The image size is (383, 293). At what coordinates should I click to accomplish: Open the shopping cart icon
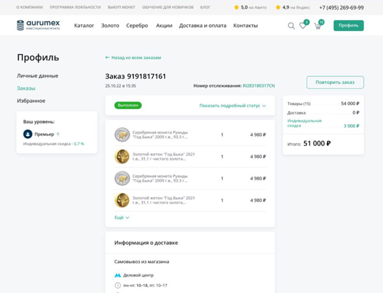tap(317, 26)
